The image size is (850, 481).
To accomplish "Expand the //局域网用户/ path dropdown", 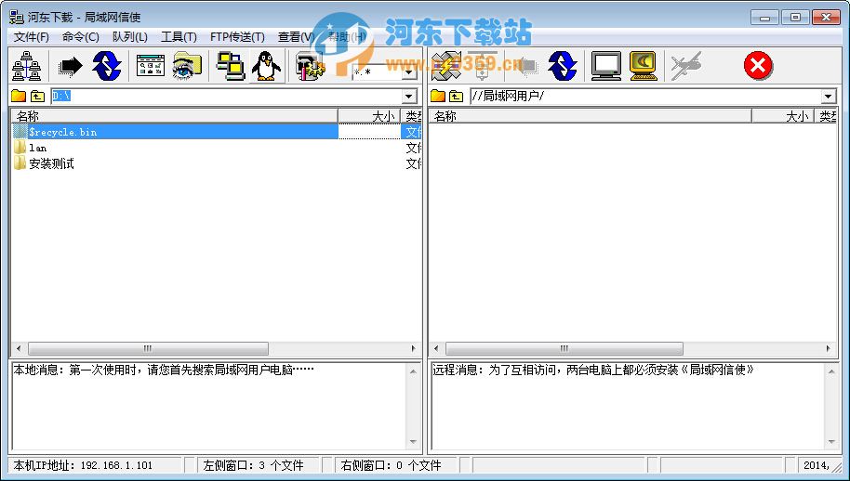I will [x=829, y=97].
